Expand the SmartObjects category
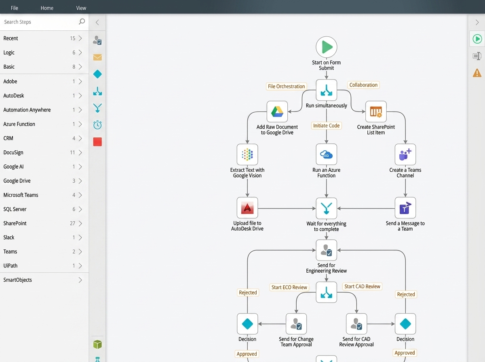The height and width of the screenshot is (362, 485). 44,280
